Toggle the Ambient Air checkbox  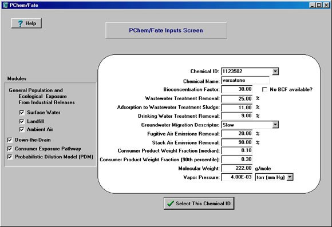coord(22,129)
